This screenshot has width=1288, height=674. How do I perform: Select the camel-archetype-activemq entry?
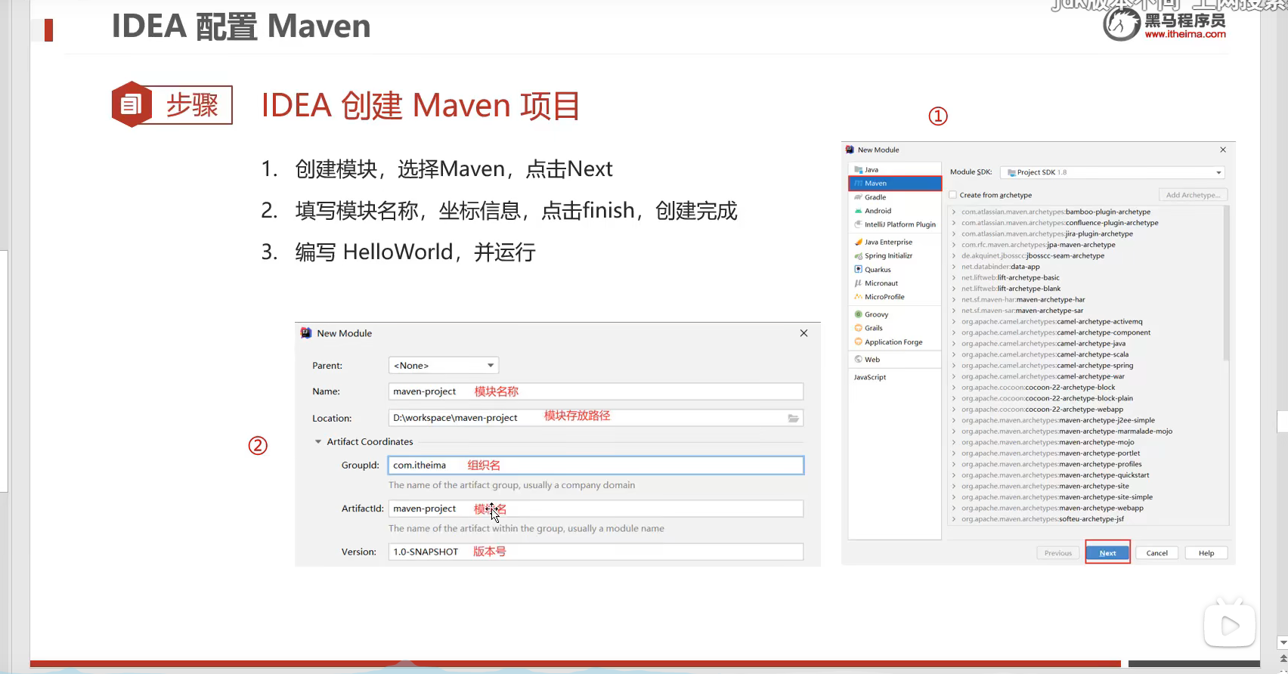(1052, 322)
